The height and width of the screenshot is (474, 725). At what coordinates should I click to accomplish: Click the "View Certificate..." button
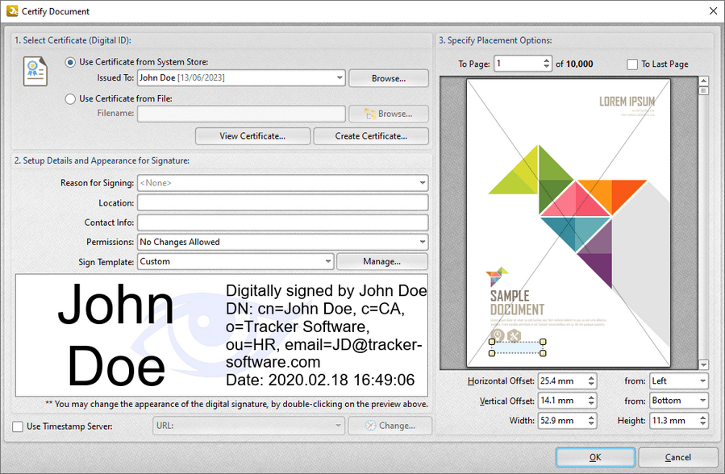click(252, 135)
